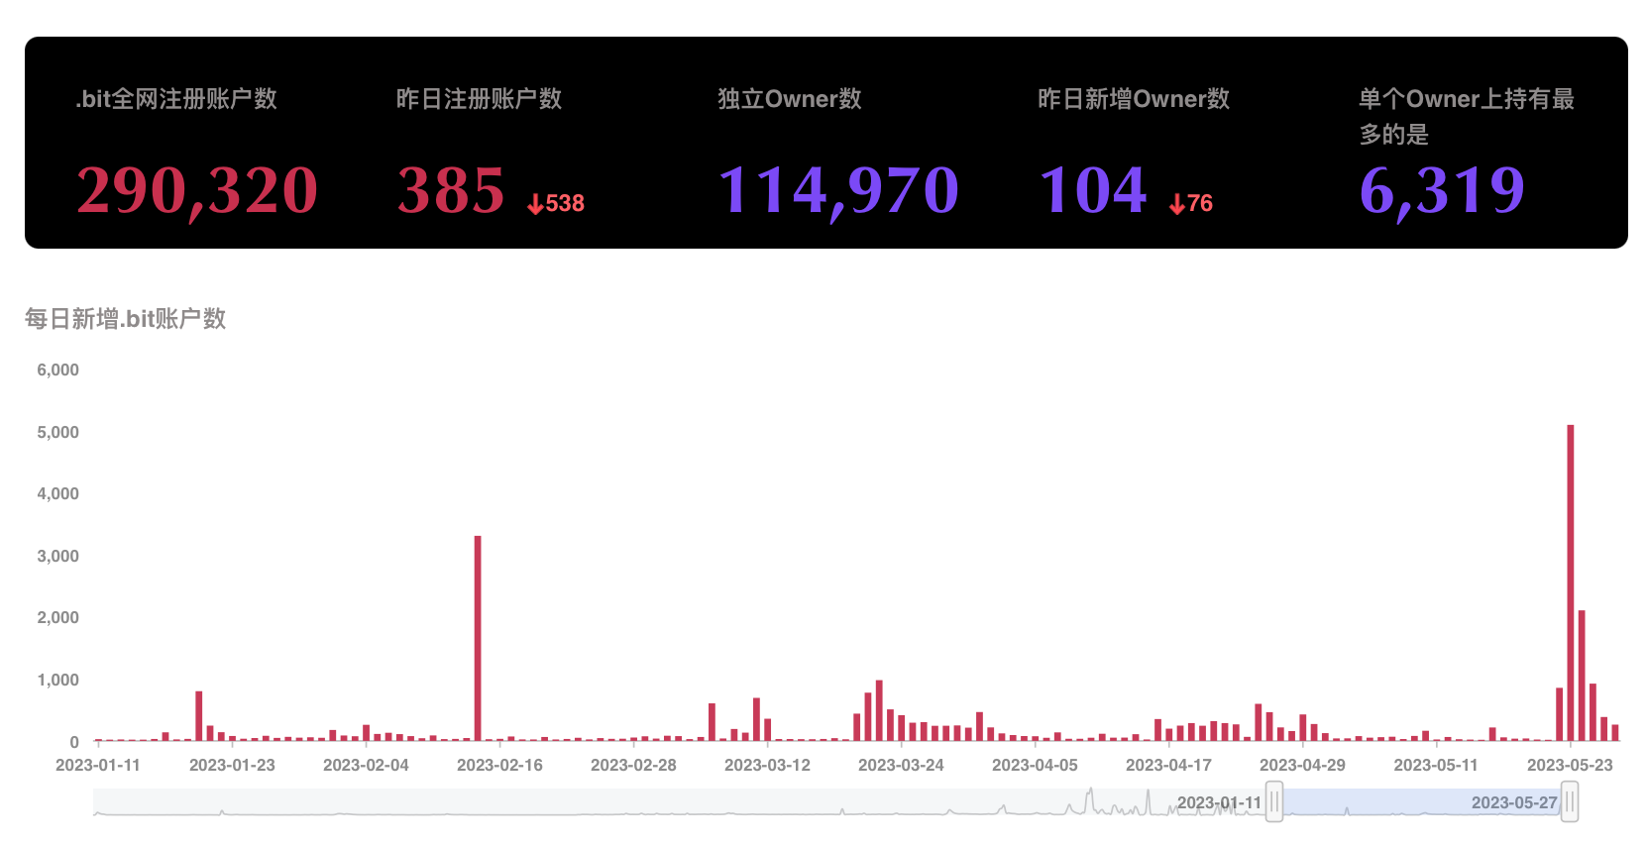The width and height of the screenshot is (1647, 844).
Task: Click the 6,000 y-axis label
Action: click(57, 369)
